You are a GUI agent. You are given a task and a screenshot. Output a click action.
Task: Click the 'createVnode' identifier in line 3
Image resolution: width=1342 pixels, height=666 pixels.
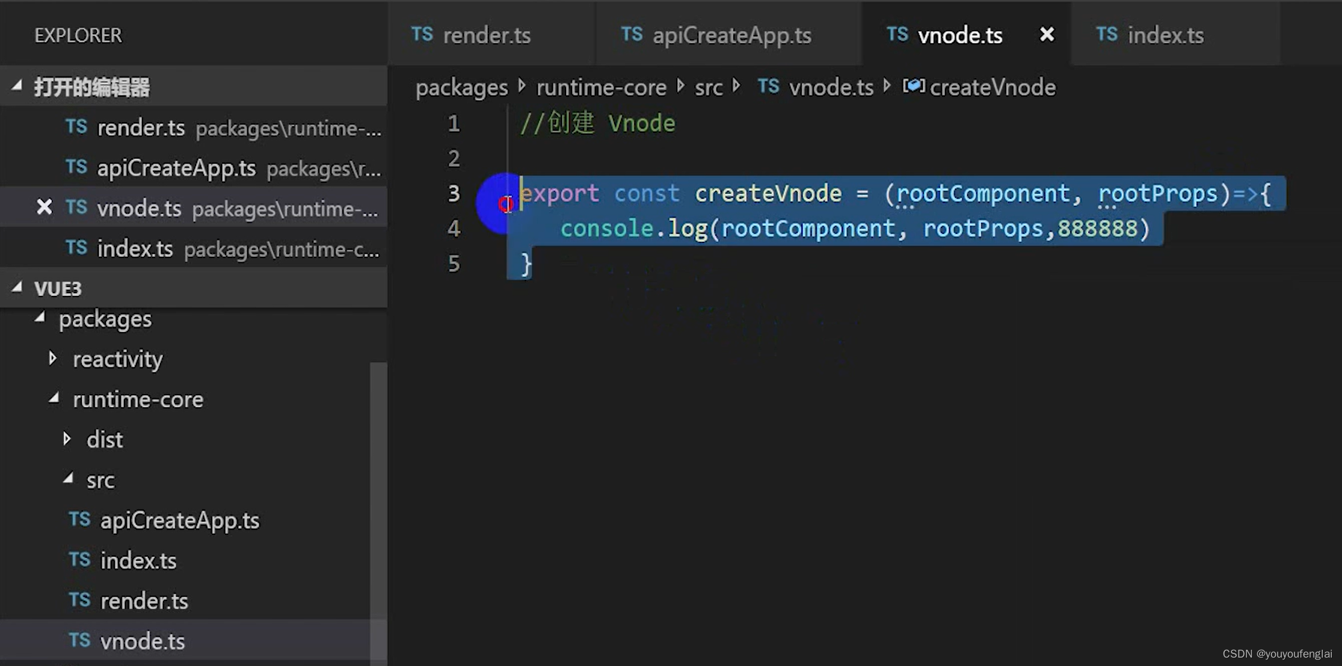(x=768, y=193)
